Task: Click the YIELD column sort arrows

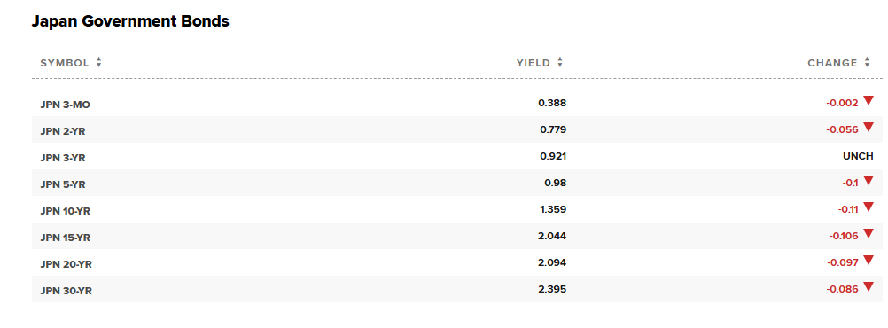Action: pos(560,63)
